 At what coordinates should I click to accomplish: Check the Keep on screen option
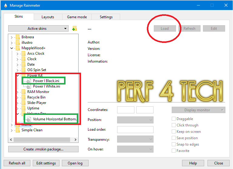point(174,132)
